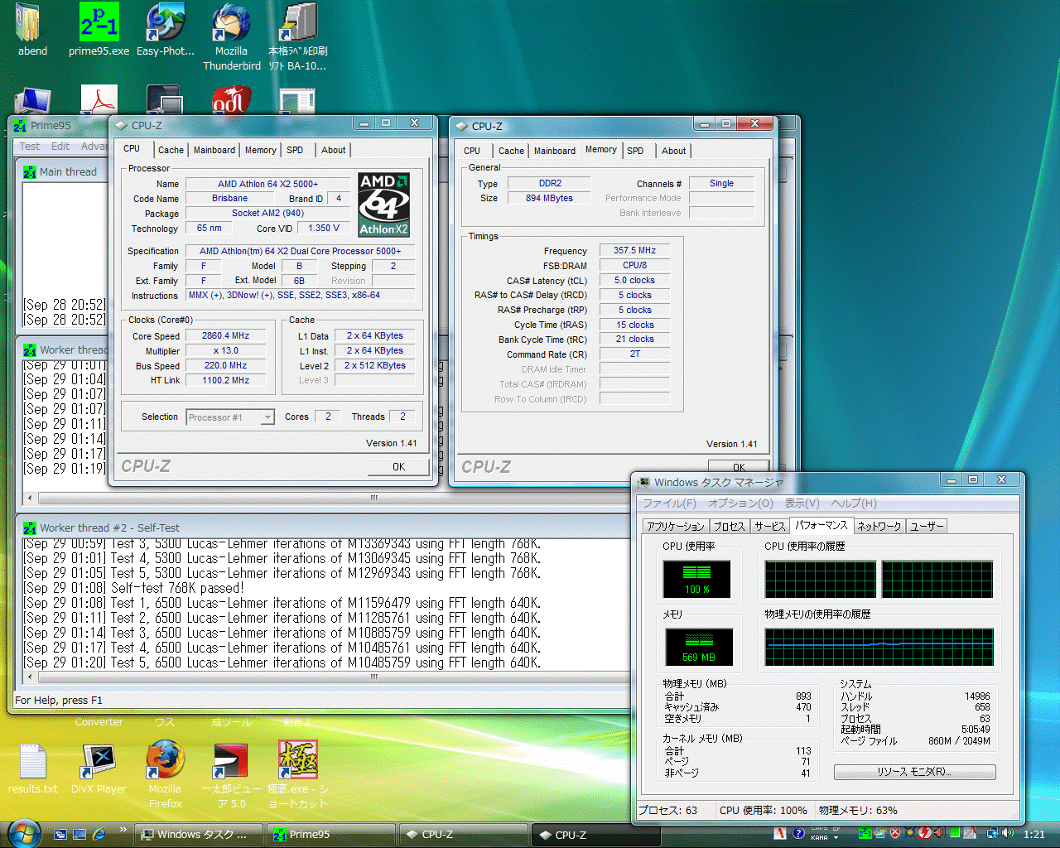The height and width of the screenshot is (848, 1060).
Task: Select CPU tab in right CPU-Z window
Action: pos(472,151)
